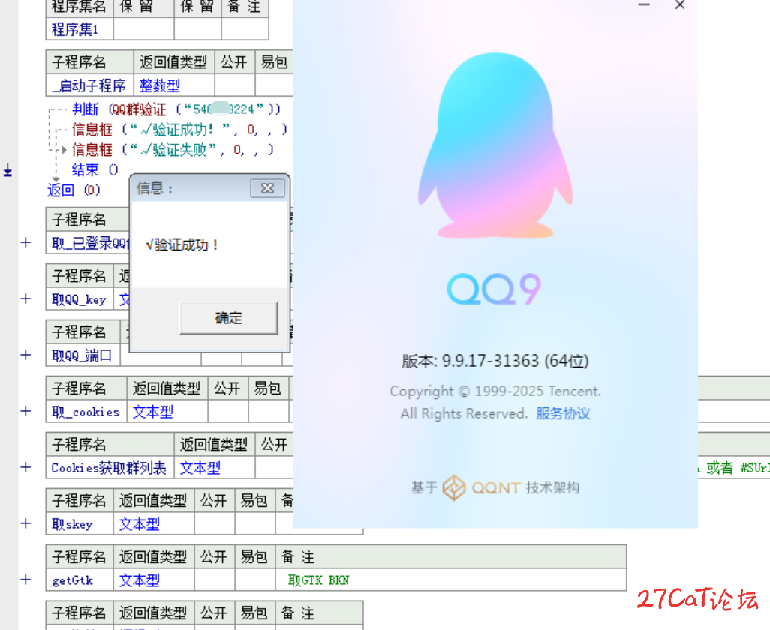Select the 取_已登录QQ name cell
Image resolution: width=770 pixels, height=630 pixels.
tap(88, 243)
